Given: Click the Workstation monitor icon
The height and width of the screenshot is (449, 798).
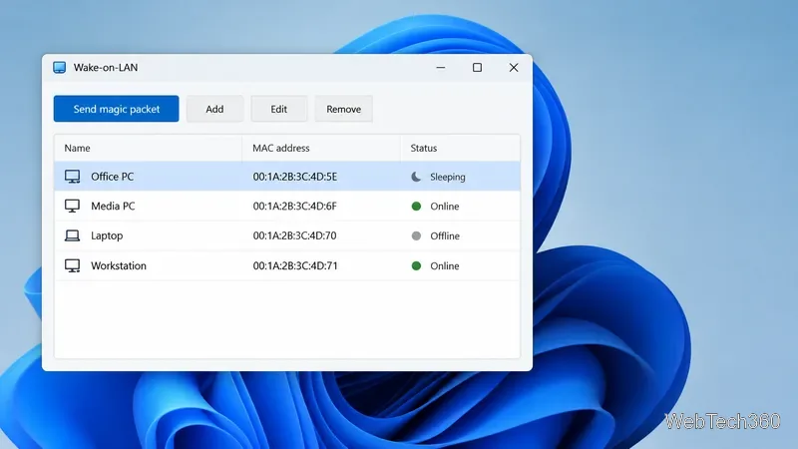Looking at the screenshot, I should 72,265.
